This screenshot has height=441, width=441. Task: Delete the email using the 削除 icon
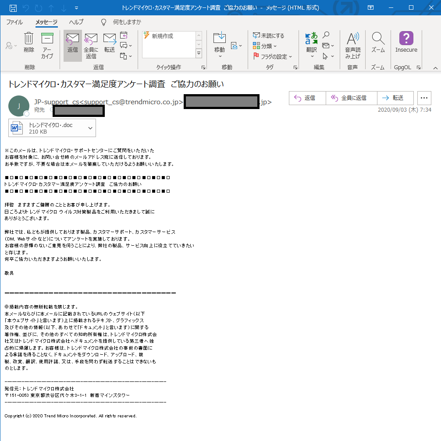click(28, 42)
